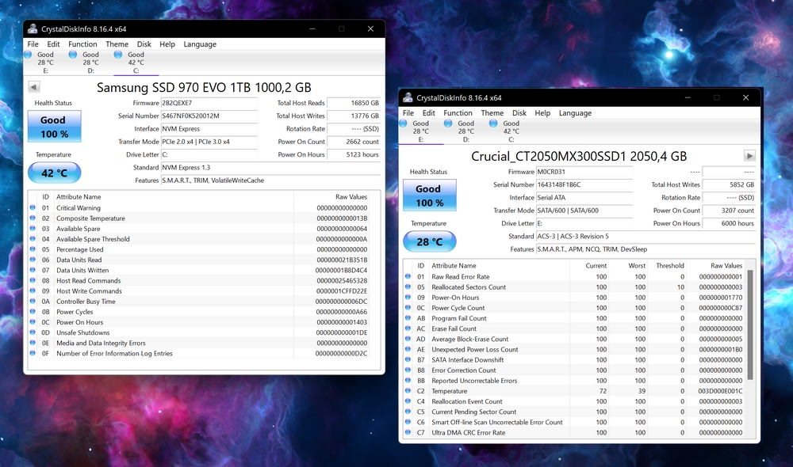This screenshot has width=793, height=467.
Task: Select drive D: status icon in Crucial window
Action: tap(448, 123)
